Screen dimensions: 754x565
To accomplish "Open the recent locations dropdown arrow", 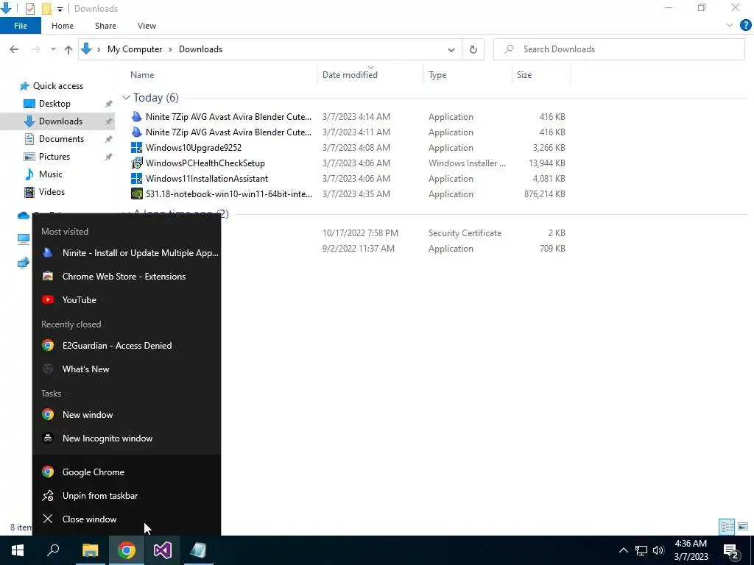I will pyautogui.click(x=53, y=49).
